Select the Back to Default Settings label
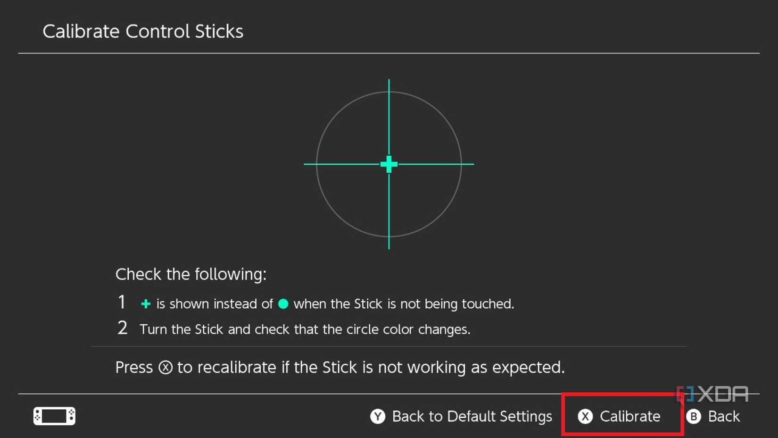The height and width of the screenshot is (438, 778). pyautogui.click(x=472, y=416)
